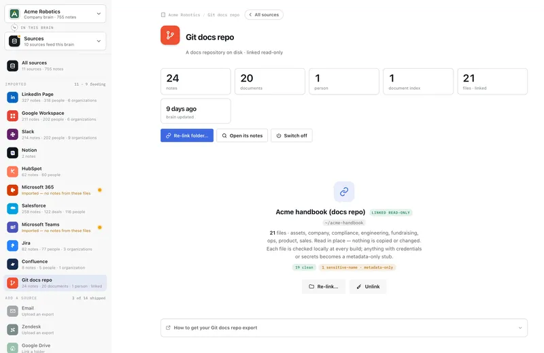Click the large Git branch header icon

[170, 35]
